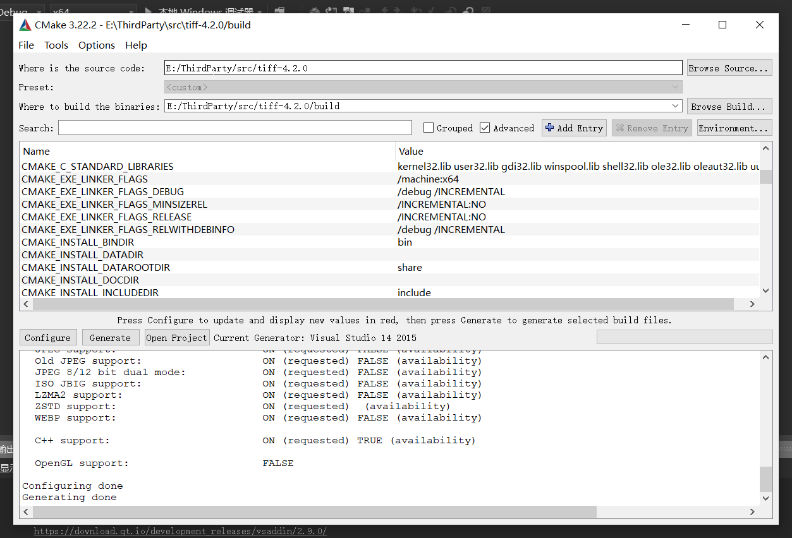Focus the source code path field

point(423,68)
